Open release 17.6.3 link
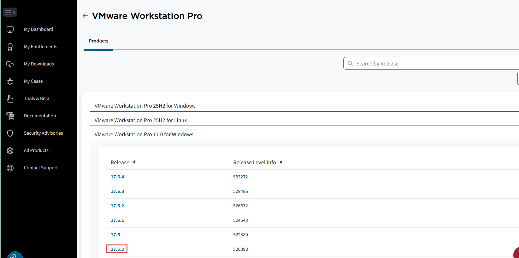This screenshot has height=258, width=519. [117, 191]
